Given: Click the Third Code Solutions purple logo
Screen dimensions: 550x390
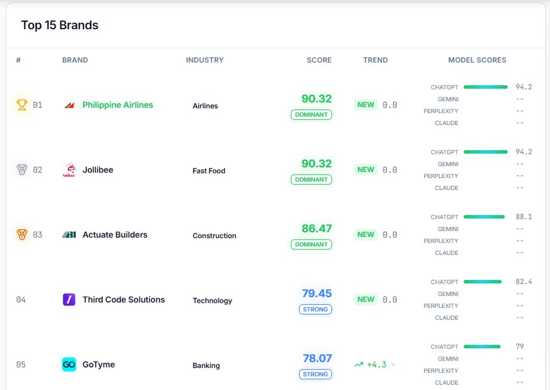Looking at the screenshot, I should [x=69, y=299].
